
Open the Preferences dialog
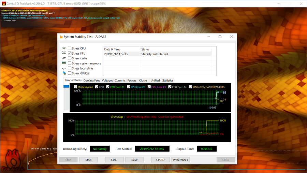coord(180,160)
